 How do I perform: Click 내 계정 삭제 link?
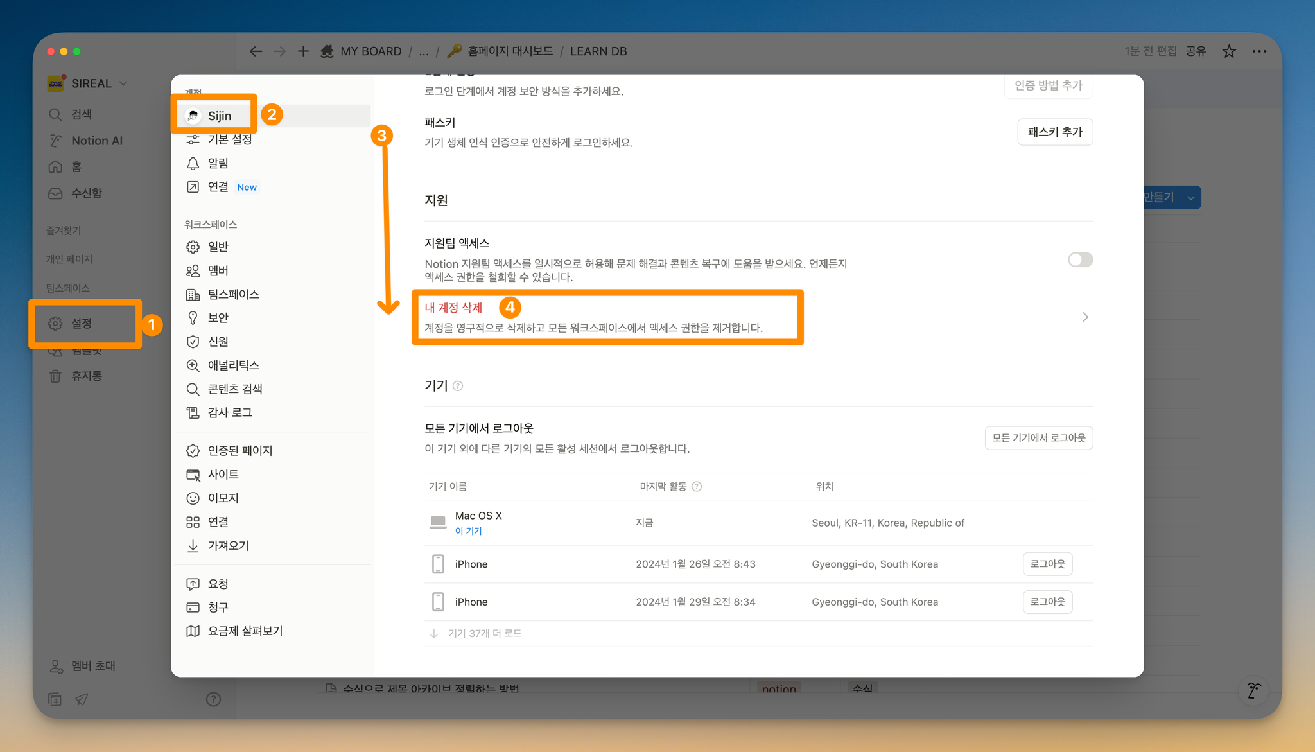453,308
